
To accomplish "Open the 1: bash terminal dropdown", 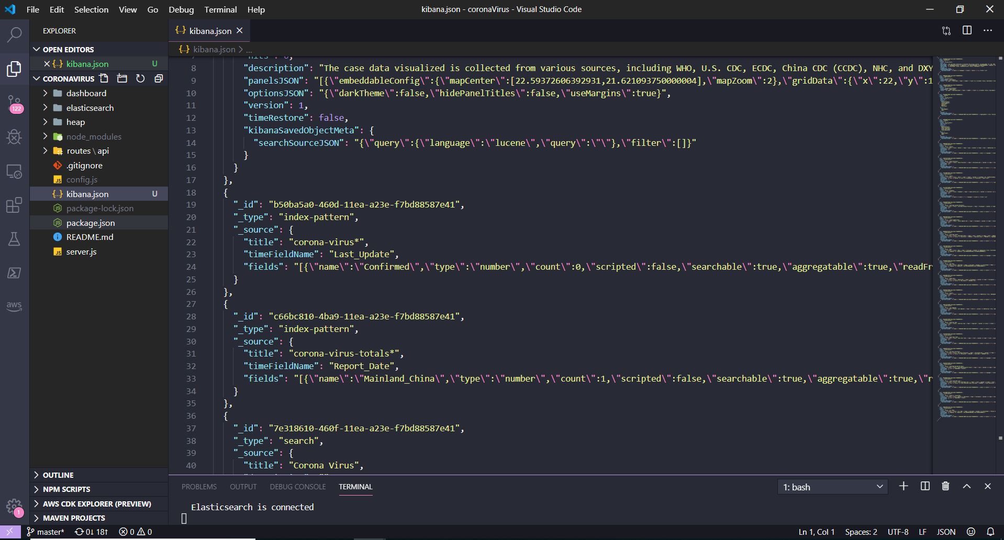I will click(832, 487).
